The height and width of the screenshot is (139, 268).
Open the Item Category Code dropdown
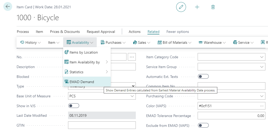coord(262,57)
